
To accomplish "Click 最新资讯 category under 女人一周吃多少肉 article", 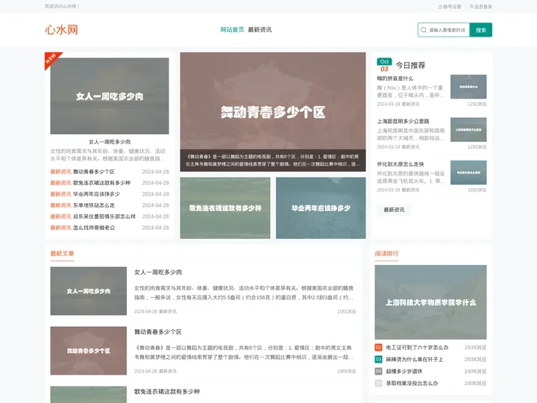I will (168, 311).
